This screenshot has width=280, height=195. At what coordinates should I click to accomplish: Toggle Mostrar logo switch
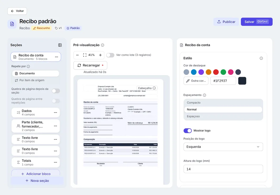click(188, 130)
